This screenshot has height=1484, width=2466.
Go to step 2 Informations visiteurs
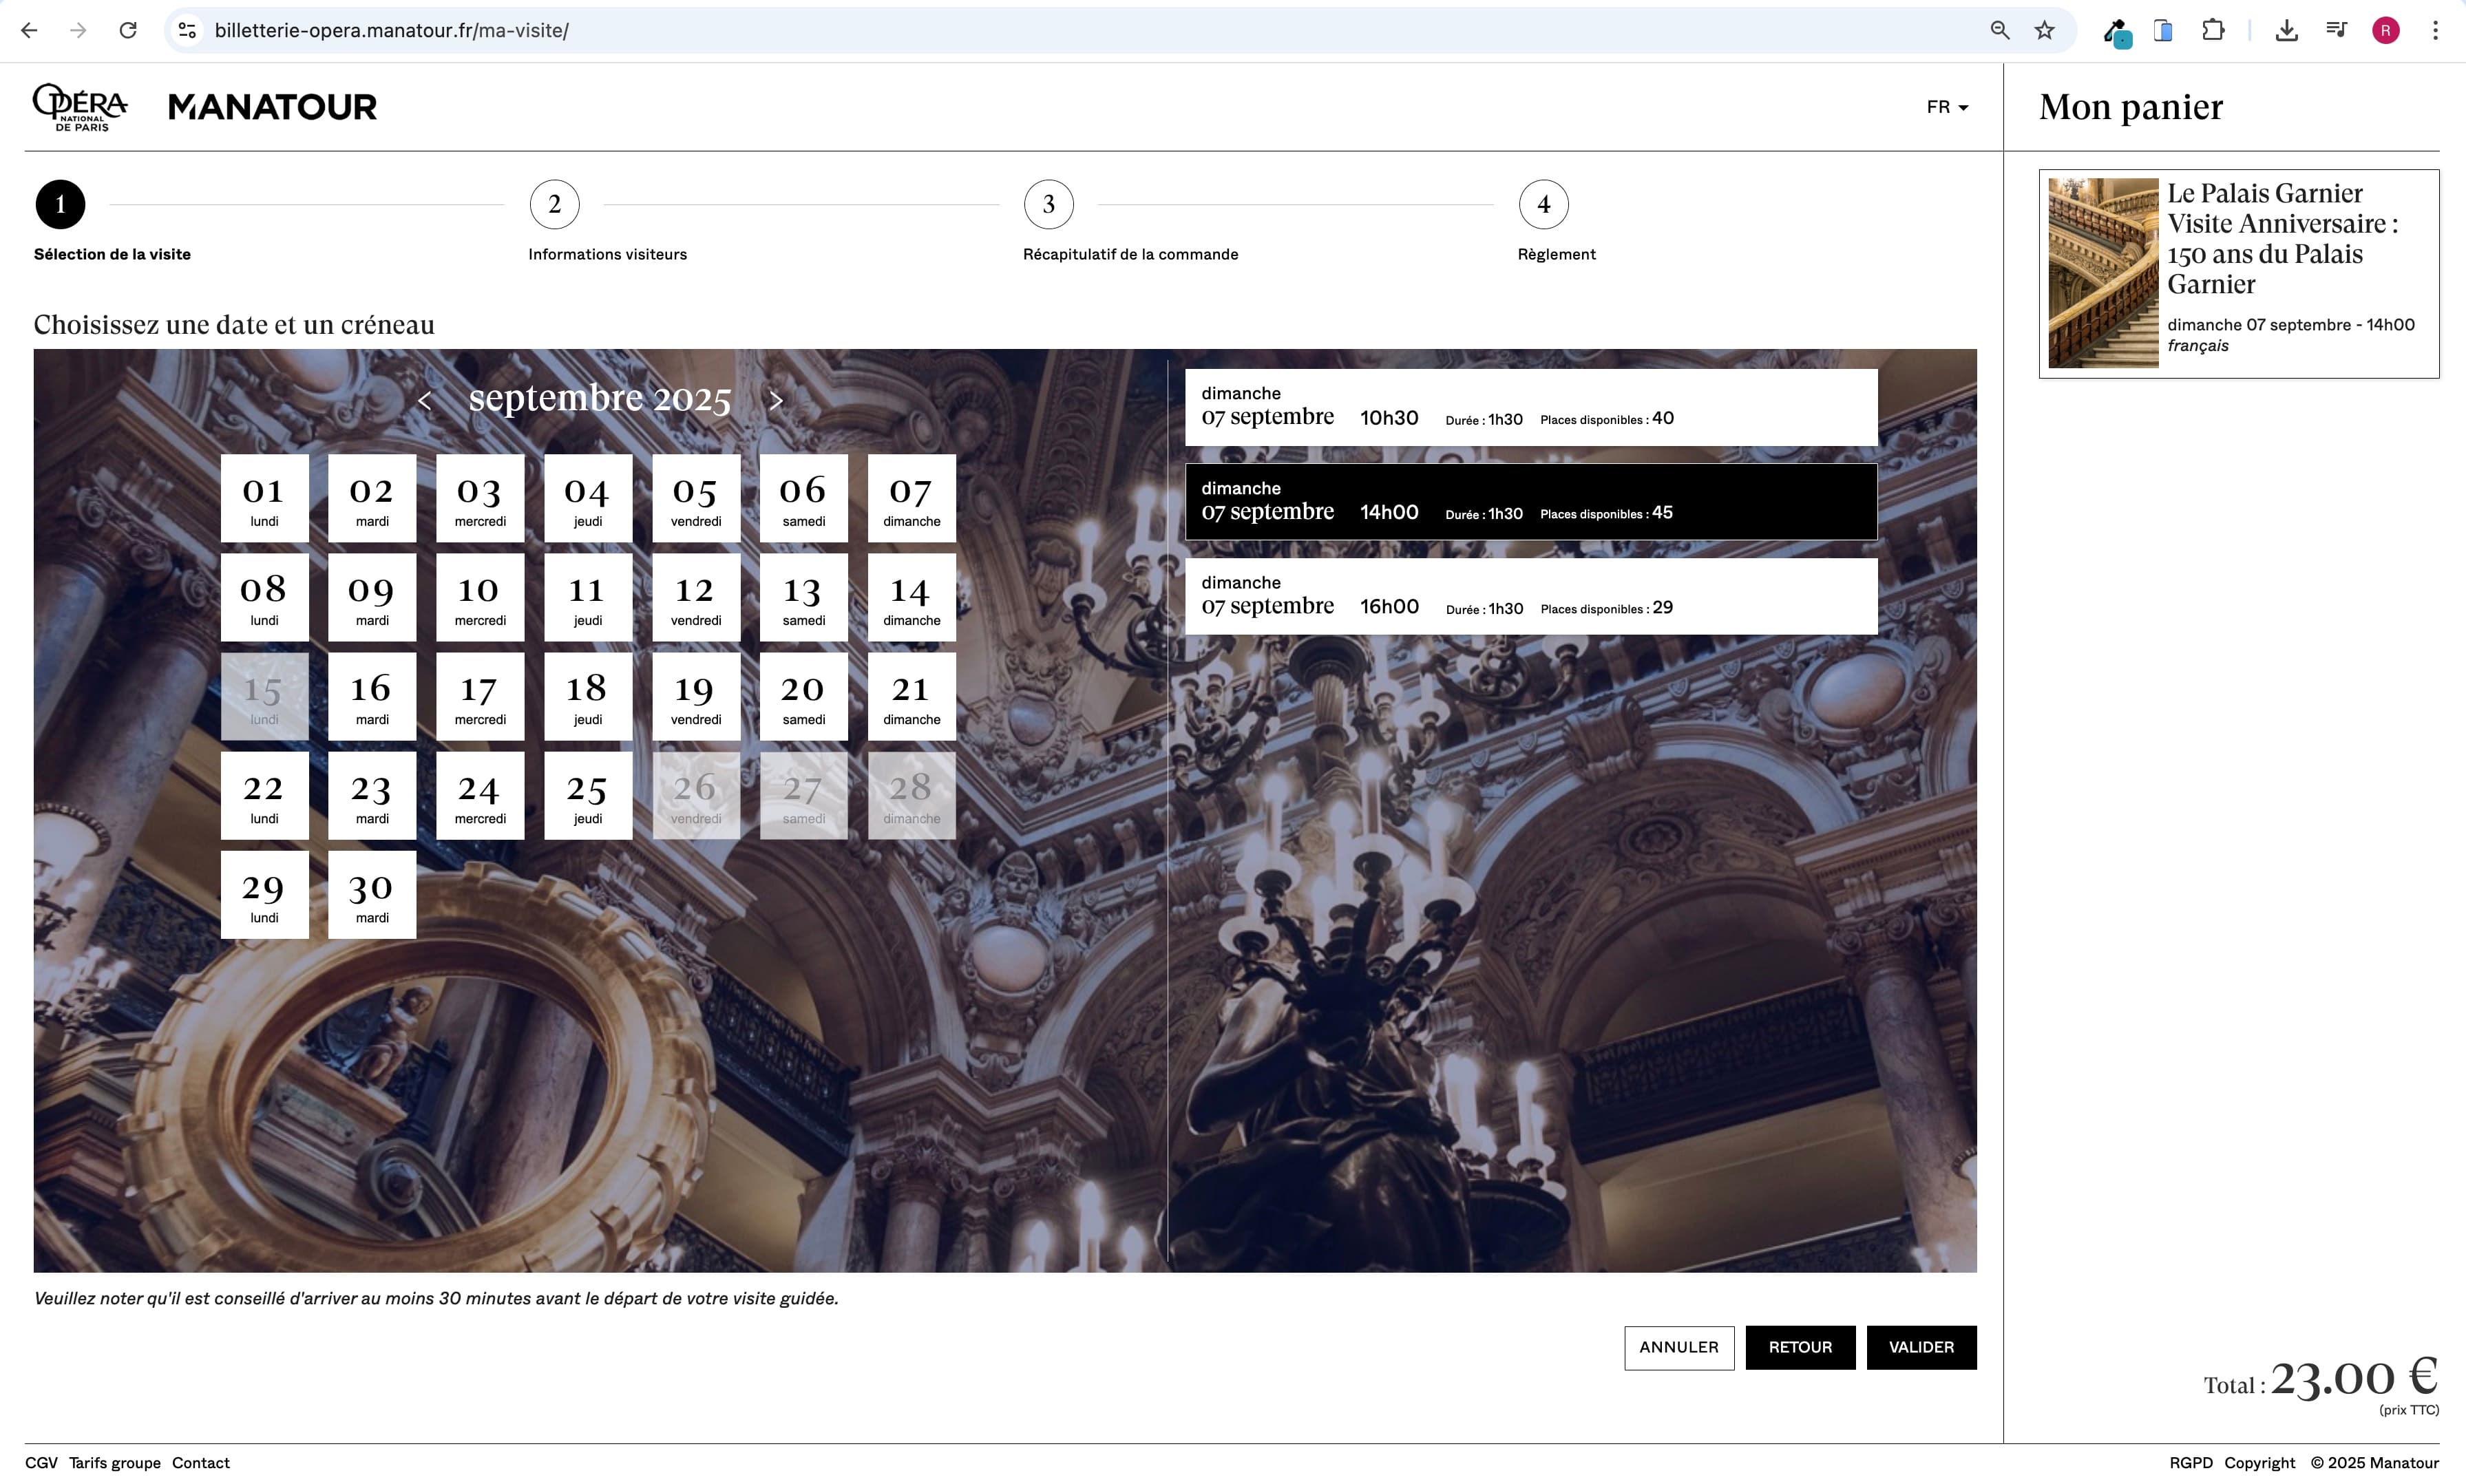tap(554, 204)
